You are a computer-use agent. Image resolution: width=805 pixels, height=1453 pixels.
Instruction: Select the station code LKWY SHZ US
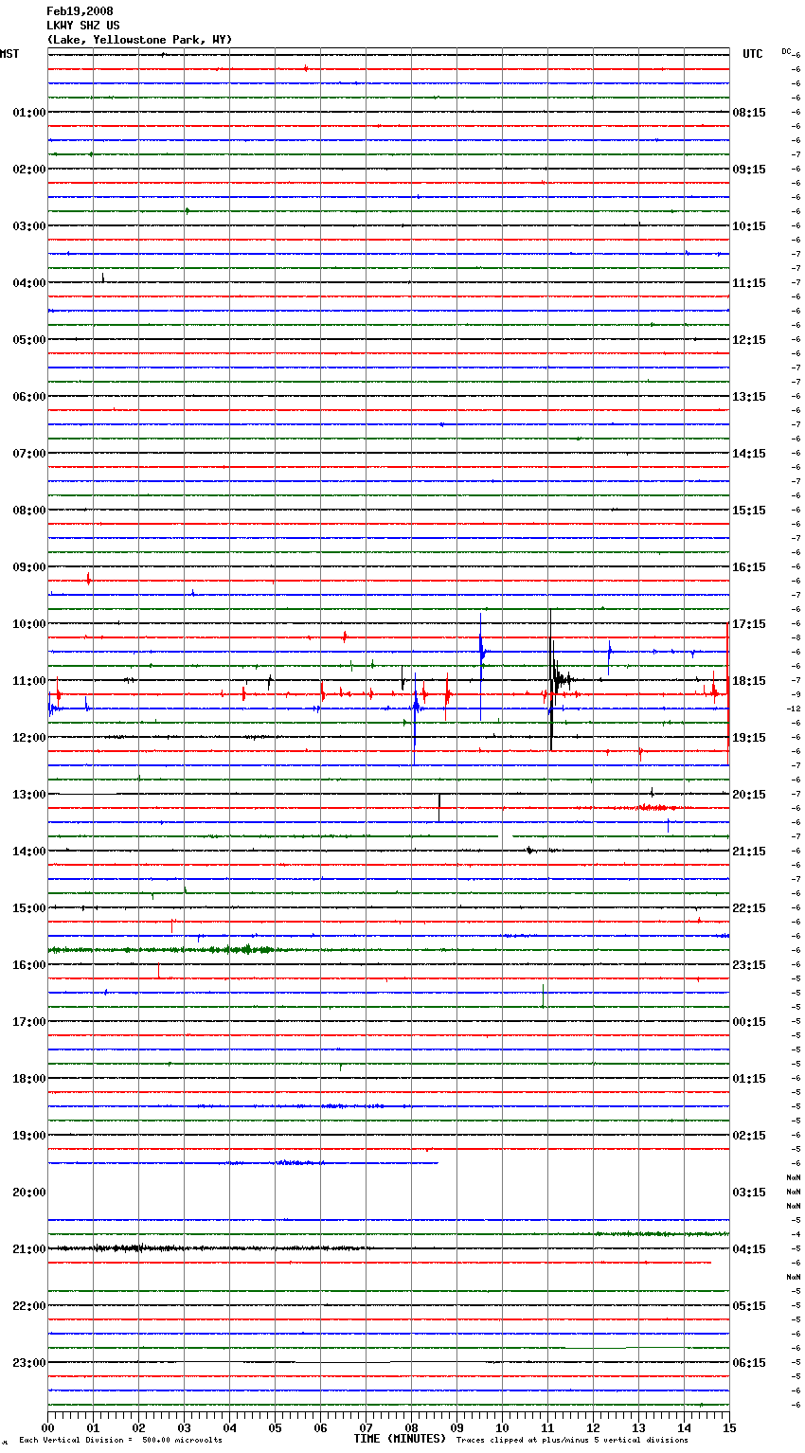[x=83, y=26]
